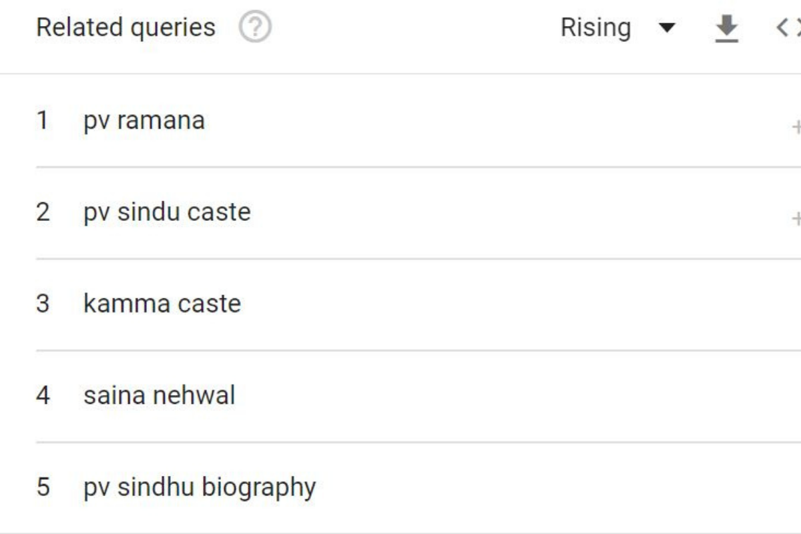This screenshot has height=534, width=801.
Task: Open the pv ramana query
Action: 144,121
